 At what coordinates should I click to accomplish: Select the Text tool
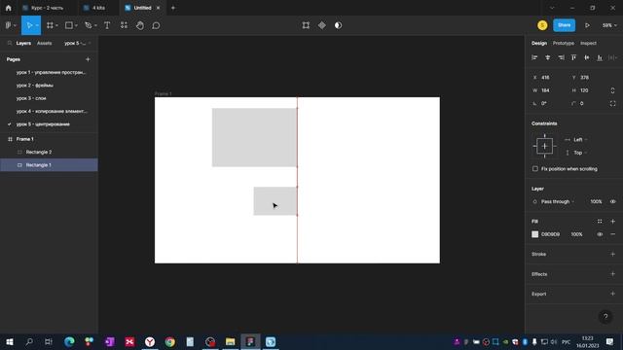pos(107,25)
